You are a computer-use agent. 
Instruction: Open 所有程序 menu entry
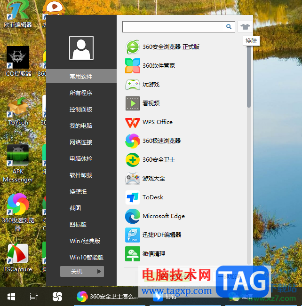point(81,93)
